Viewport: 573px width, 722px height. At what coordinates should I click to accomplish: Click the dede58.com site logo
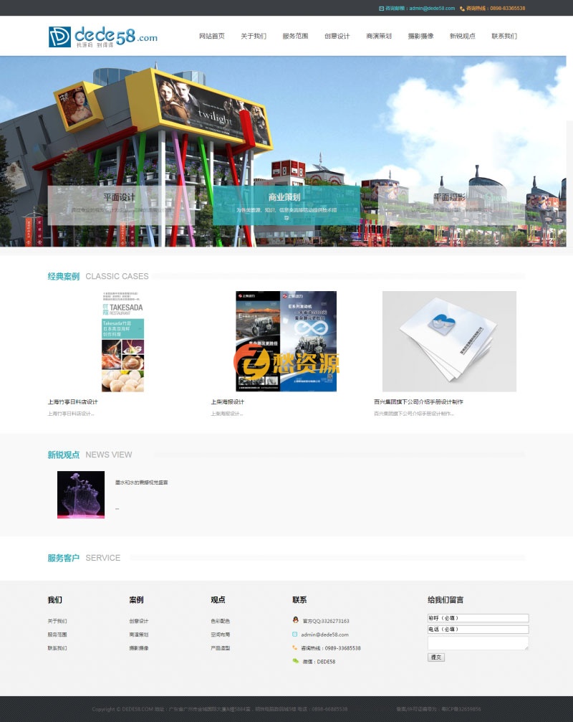pyautogui.click(x=102, y=37)
